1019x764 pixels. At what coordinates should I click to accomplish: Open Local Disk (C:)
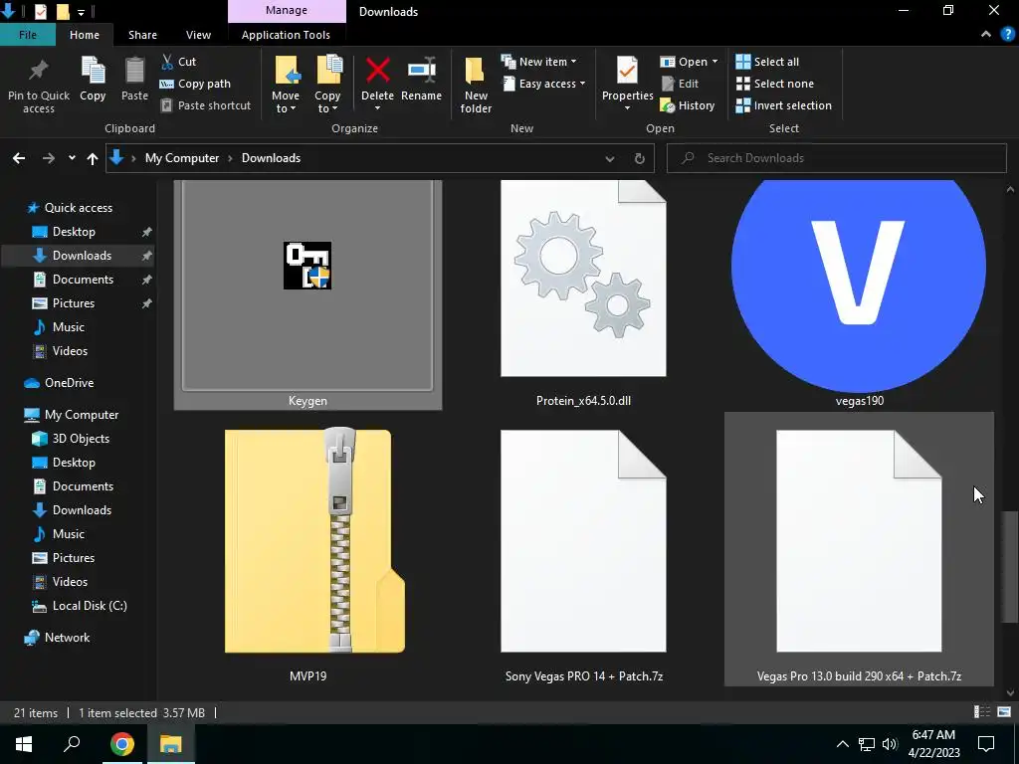89,606
